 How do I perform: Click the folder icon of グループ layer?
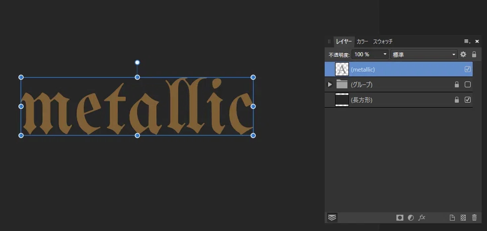(x=342, y=84)
